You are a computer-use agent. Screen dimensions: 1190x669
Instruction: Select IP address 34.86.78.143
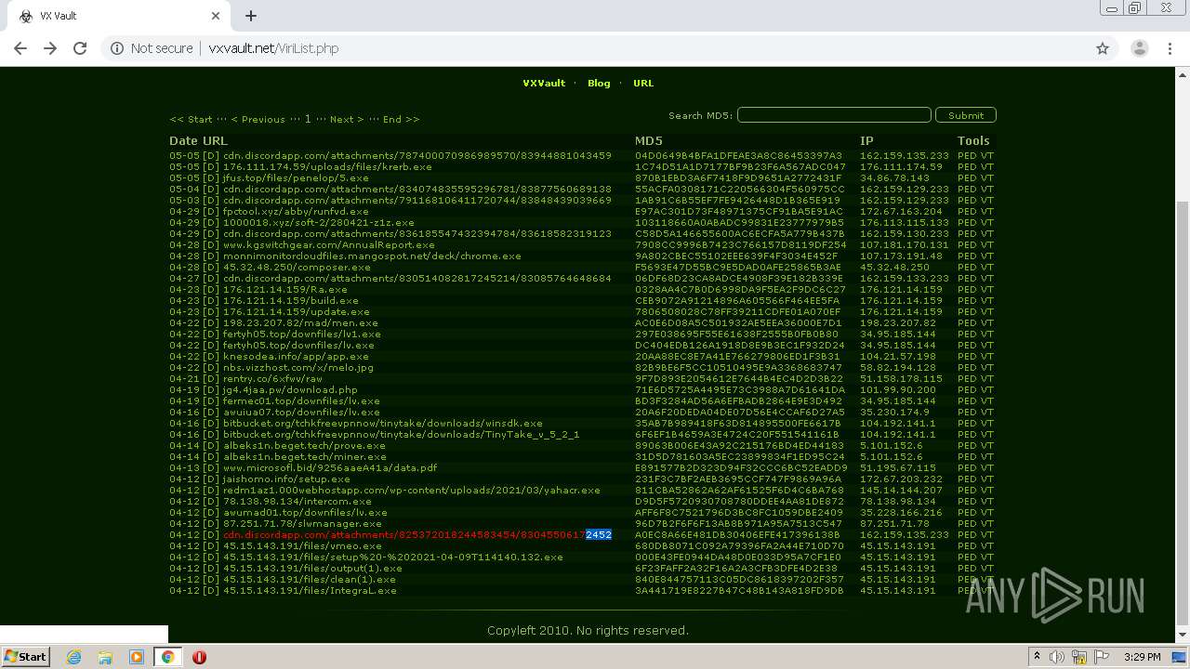tap(894, 177)
